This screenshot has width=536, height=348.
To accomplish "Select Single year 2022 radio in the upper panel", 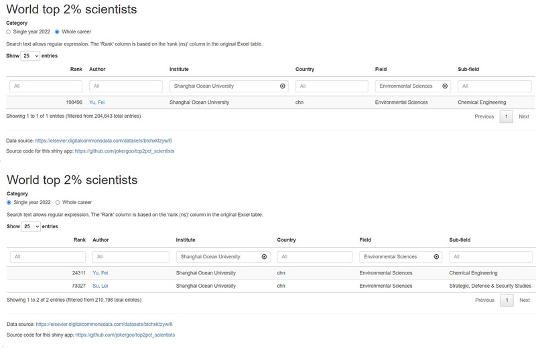I will pos(9,31).
